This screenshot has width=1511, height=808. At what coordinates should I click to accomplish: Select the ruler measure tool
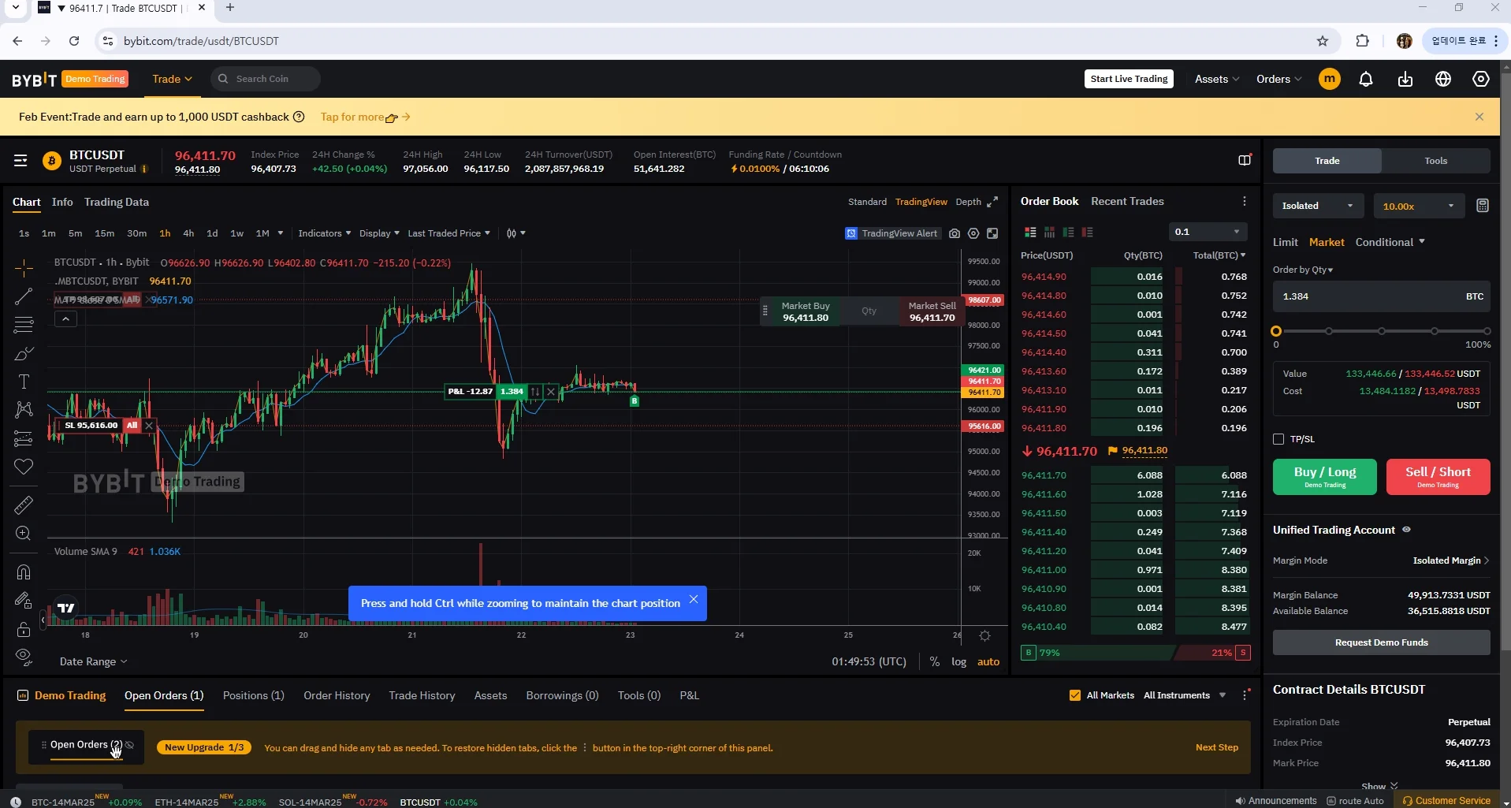[x=24, y=505]
